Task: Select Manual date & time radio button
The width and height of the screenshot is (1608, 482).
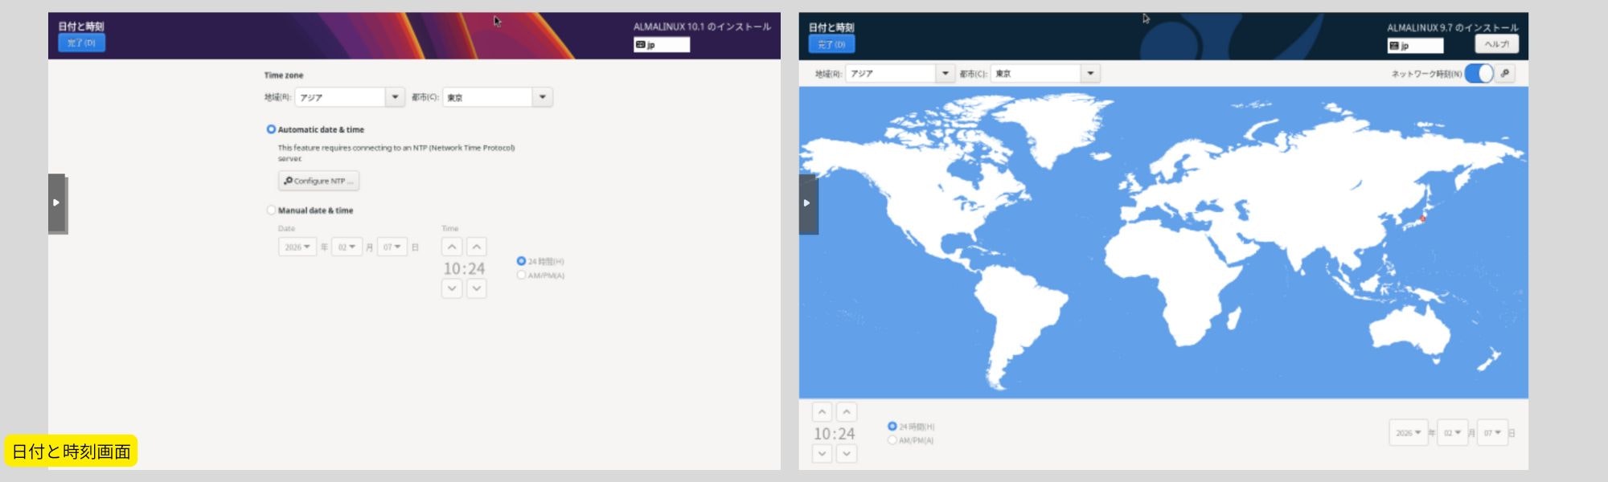Action: [271, 210]
